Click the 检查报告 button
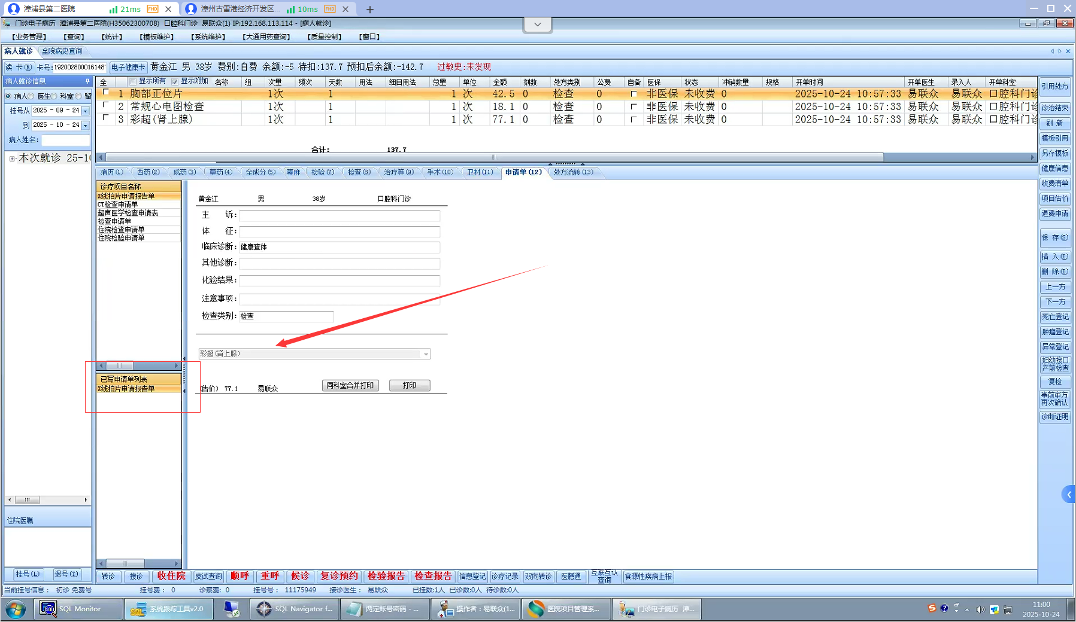 (433, 576)
